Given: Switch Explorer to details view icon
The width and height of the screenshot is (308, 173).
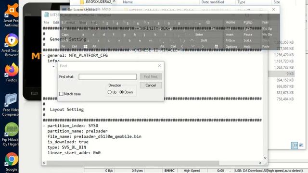Looking at the screenshot, I should click(294, 145).
